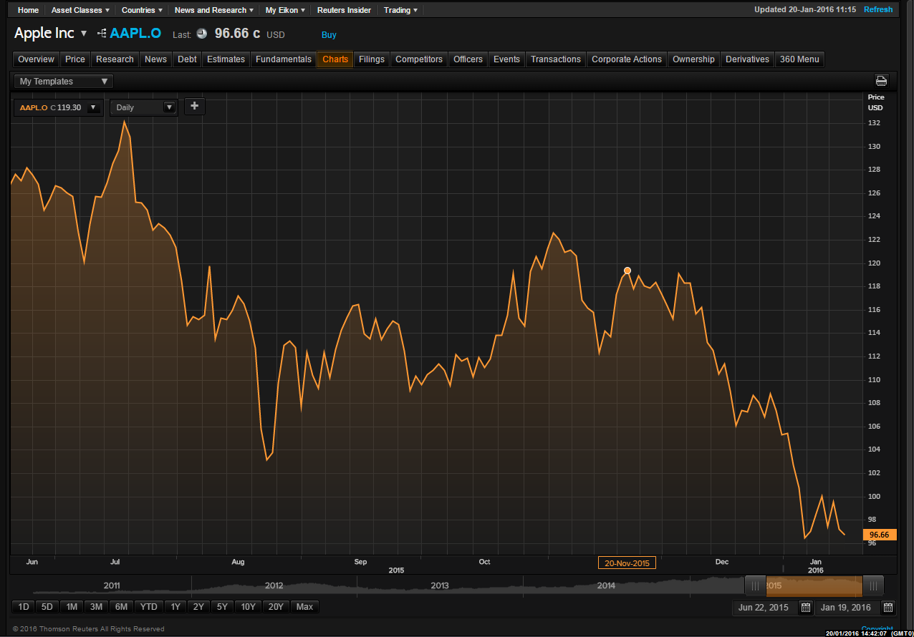Viewport: 914px width, 637px height.
Task: Set chart range to 5Y
Action: 223,607
